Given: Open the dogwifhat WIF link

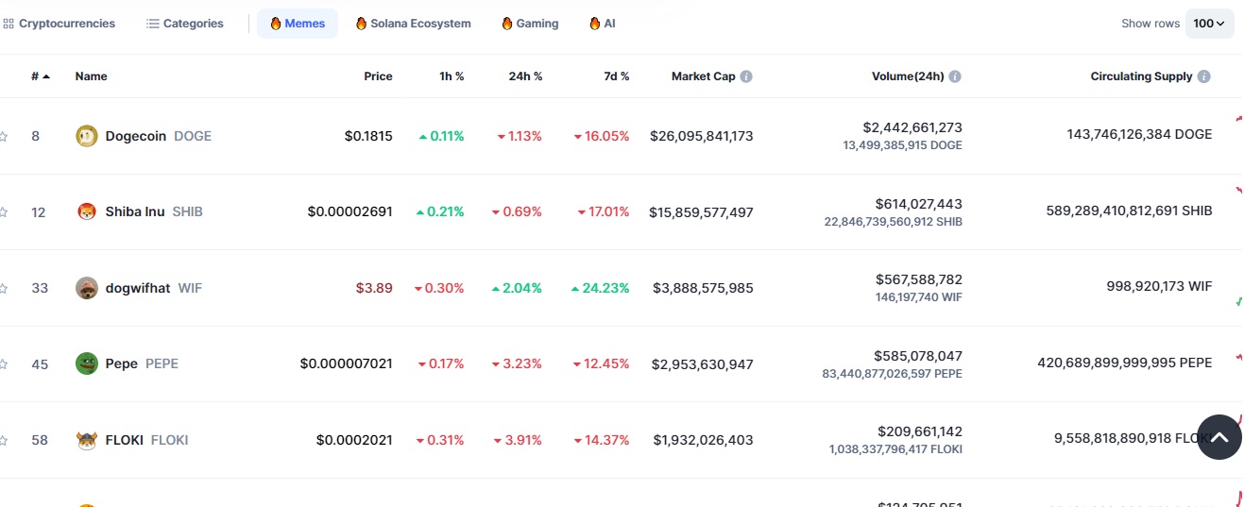Looking at the screenshot, I should tap(154, 288).
